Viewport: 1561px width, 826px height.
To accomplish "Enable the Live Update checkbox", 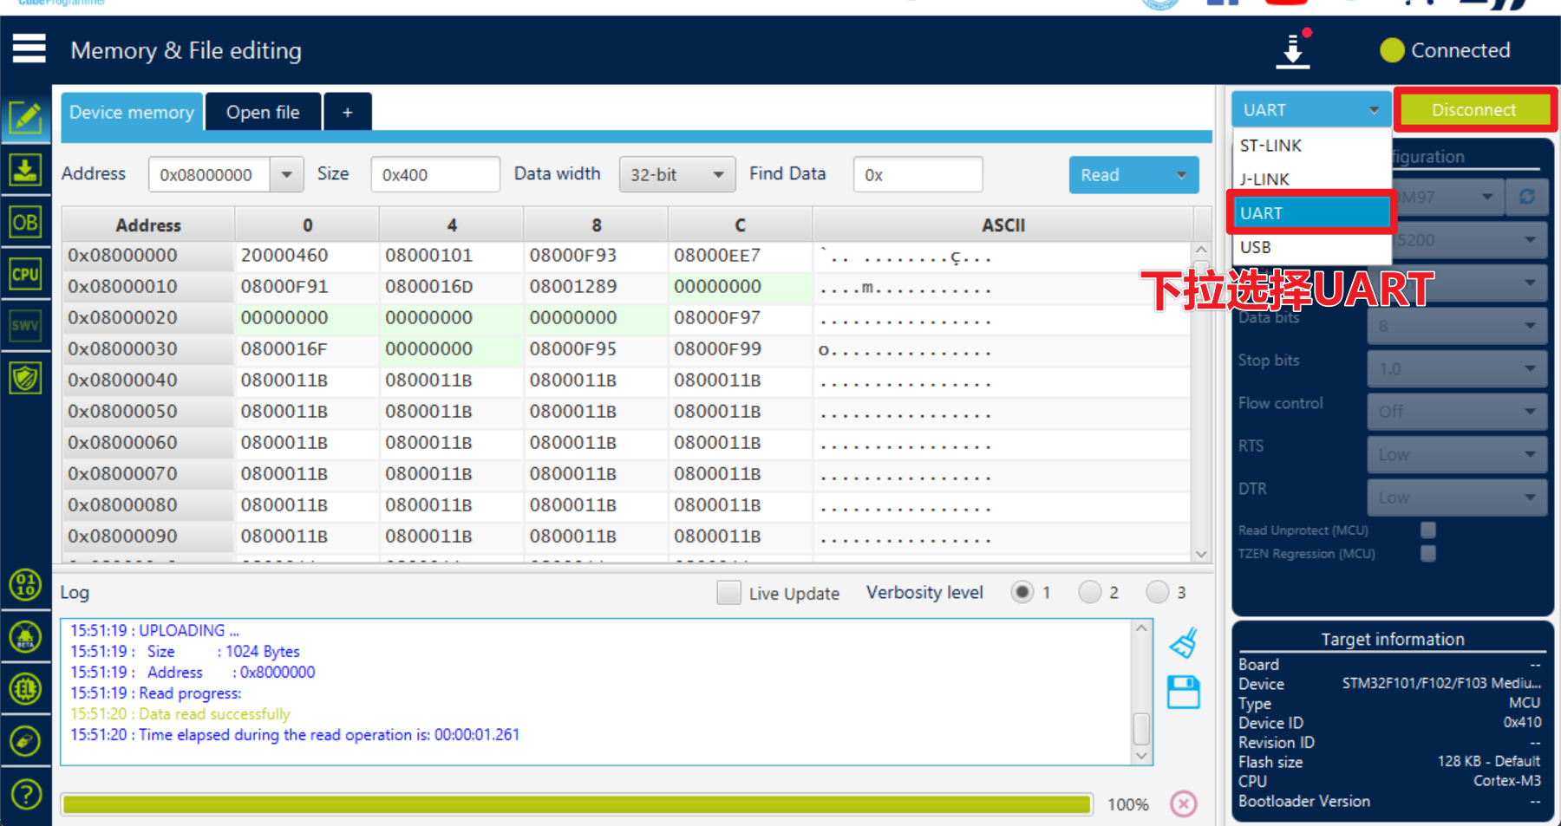I will pyautogui.click(x=729, y=593).
